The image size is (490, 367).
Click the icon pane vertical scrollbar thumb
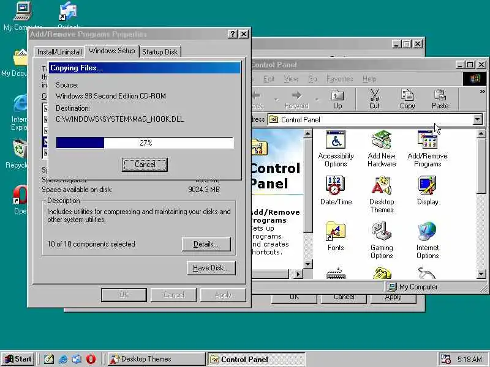tap(481, 166)
